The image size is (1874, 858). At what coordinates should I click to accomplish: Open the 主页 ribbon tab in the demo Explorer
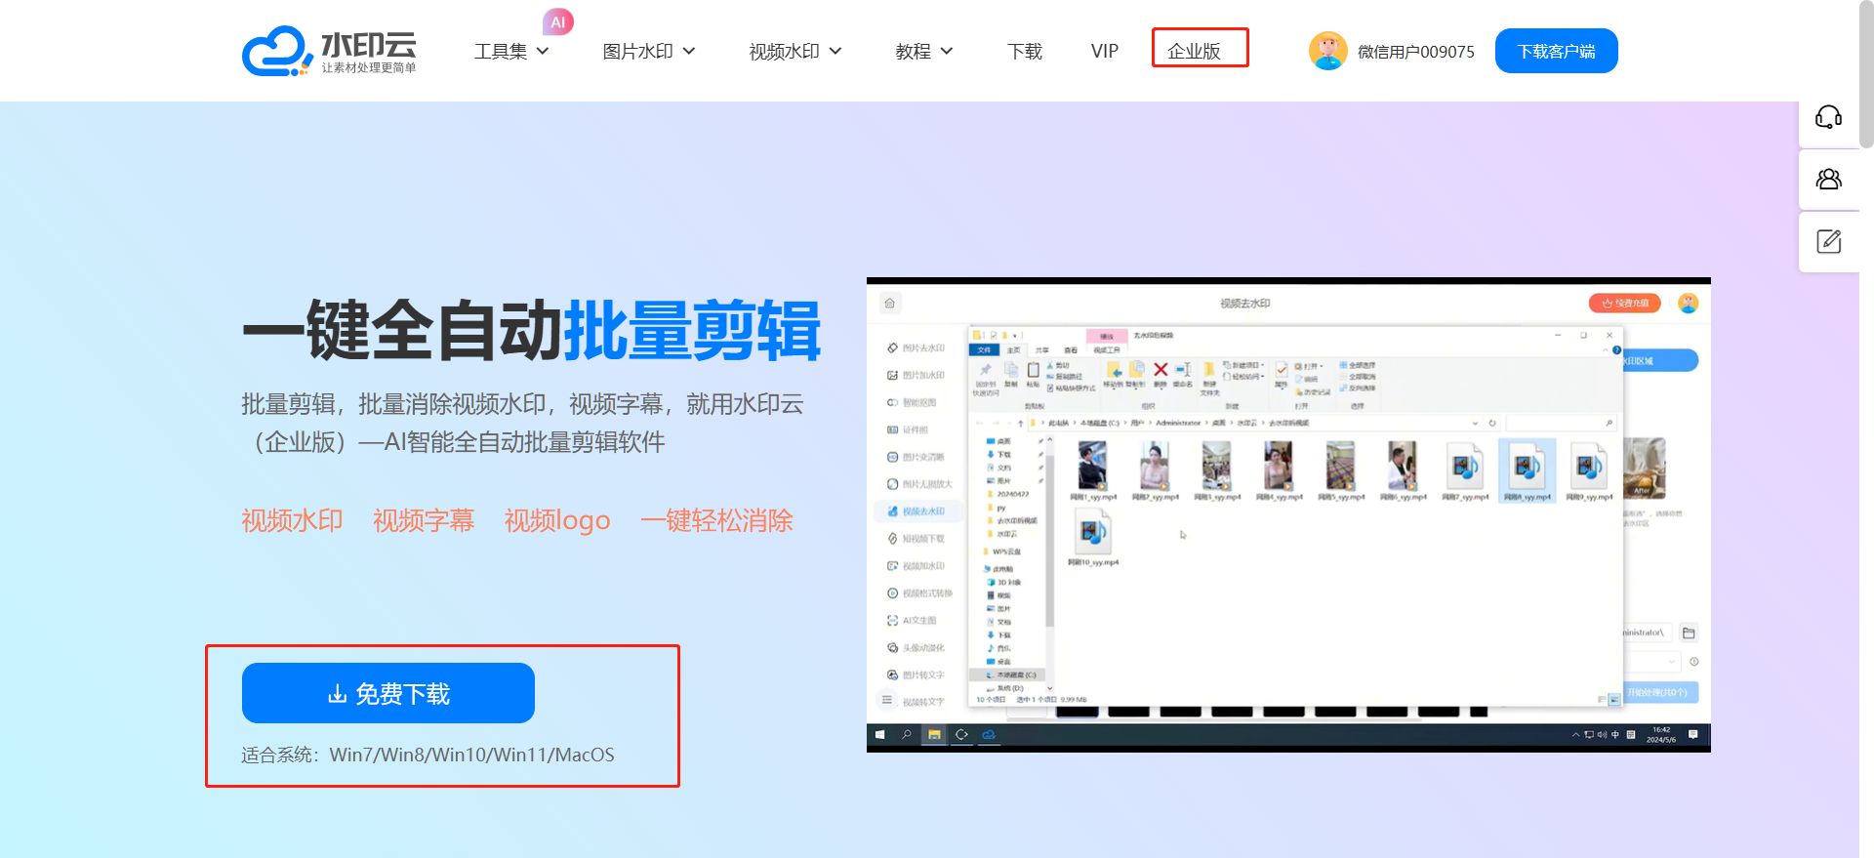click(1013, 350)
